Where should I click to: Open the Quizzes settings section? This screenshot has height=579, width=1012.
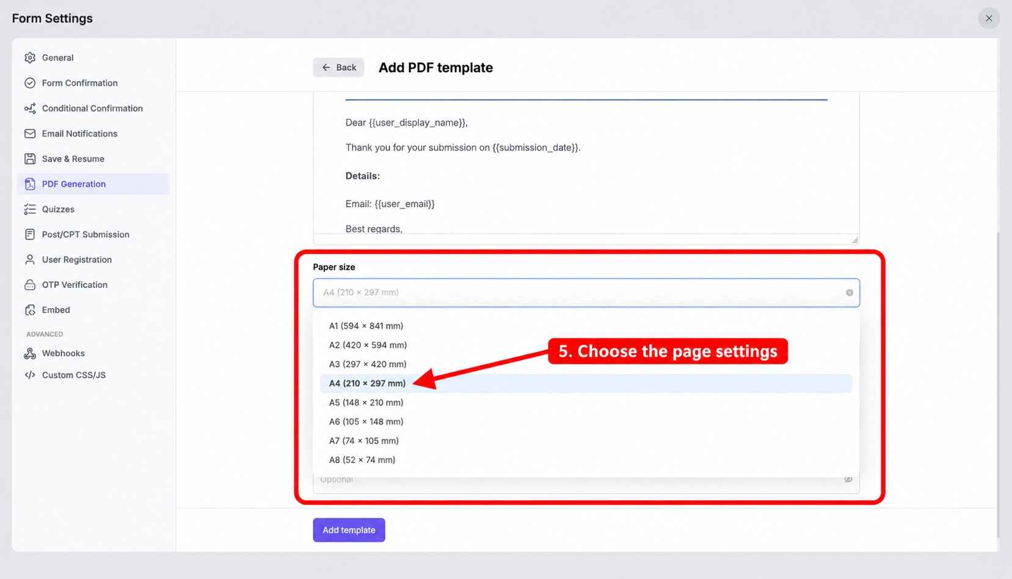[93, 209]
